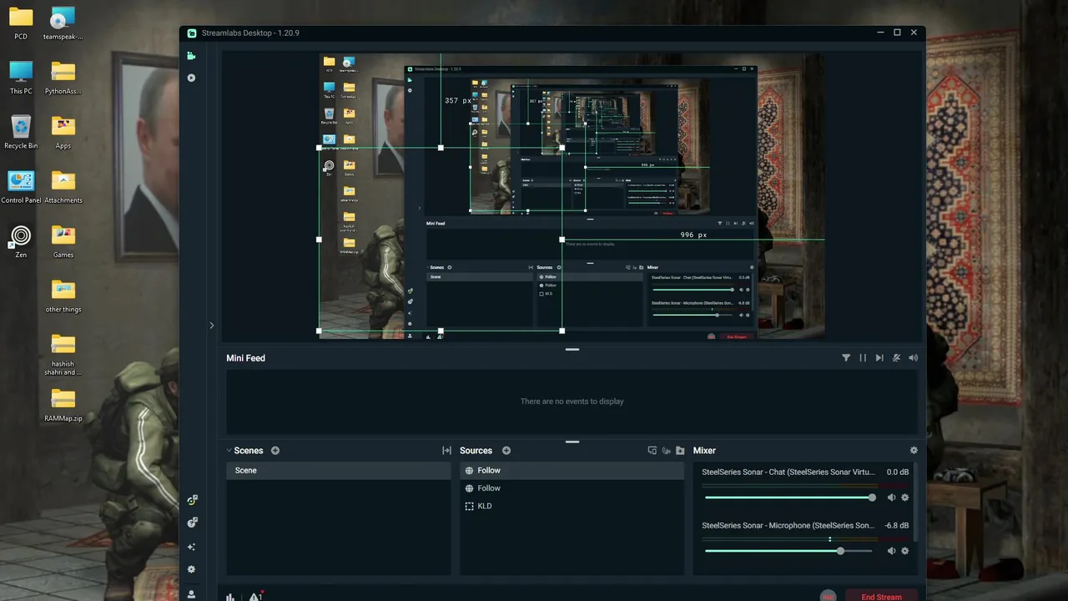This screenshot has width=1068, height=601.
Task: Select the KLD source
Action: 572,506
